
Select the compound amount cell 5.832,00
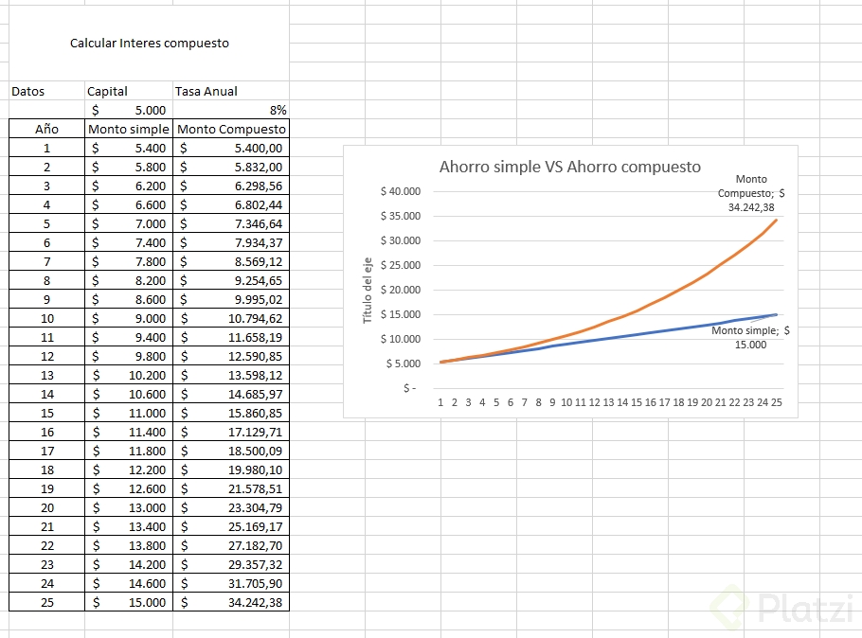click(231, 167)
